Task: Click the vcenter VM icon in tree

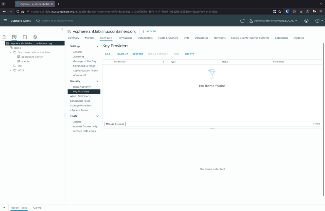Action: click(18, 61)
